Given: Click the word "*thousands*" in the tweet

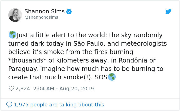Looking at the screenshot, I should pos(27,60).
